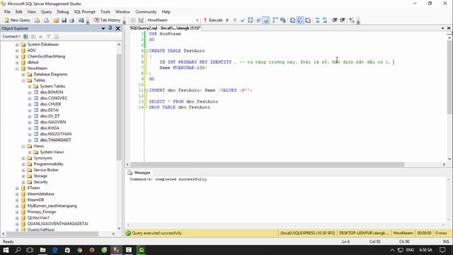Click '0 rows' in the status bar
The image size is (453, 255).
[441, 233]
